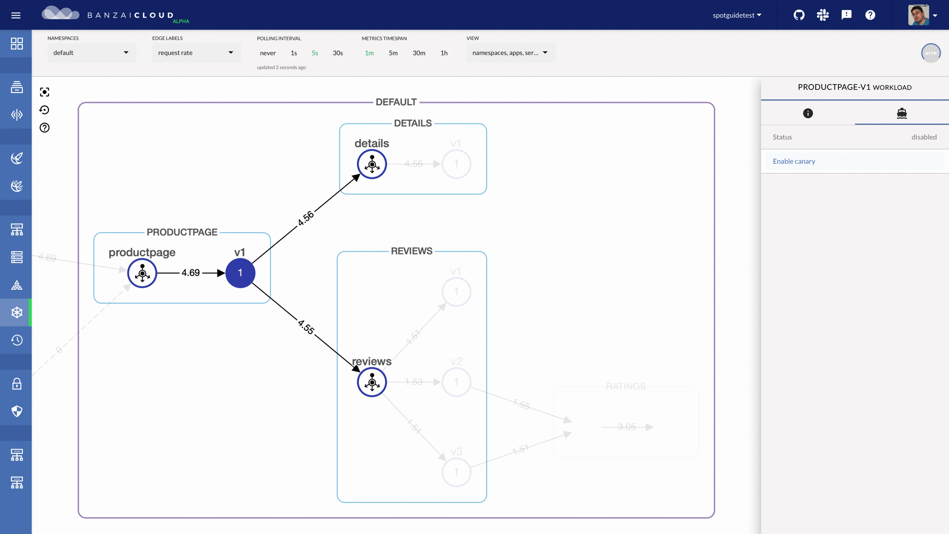Fit graph to screen icon

click(45, 92)
